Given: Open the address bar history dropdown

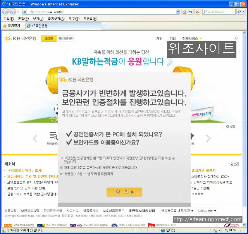Looking at the screenshot, I should pyautogui.click(x=178, y=12).
